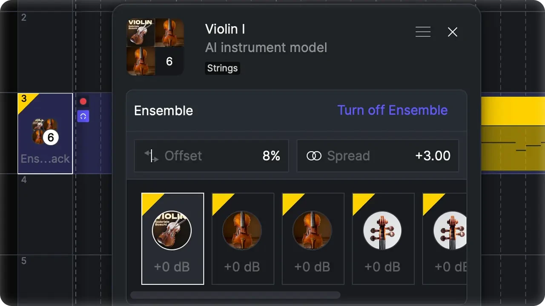The height and width of the screenshot is (306, 545).
Task: Close the Violin I instrument panel
Action: click(x=452, y=32)
